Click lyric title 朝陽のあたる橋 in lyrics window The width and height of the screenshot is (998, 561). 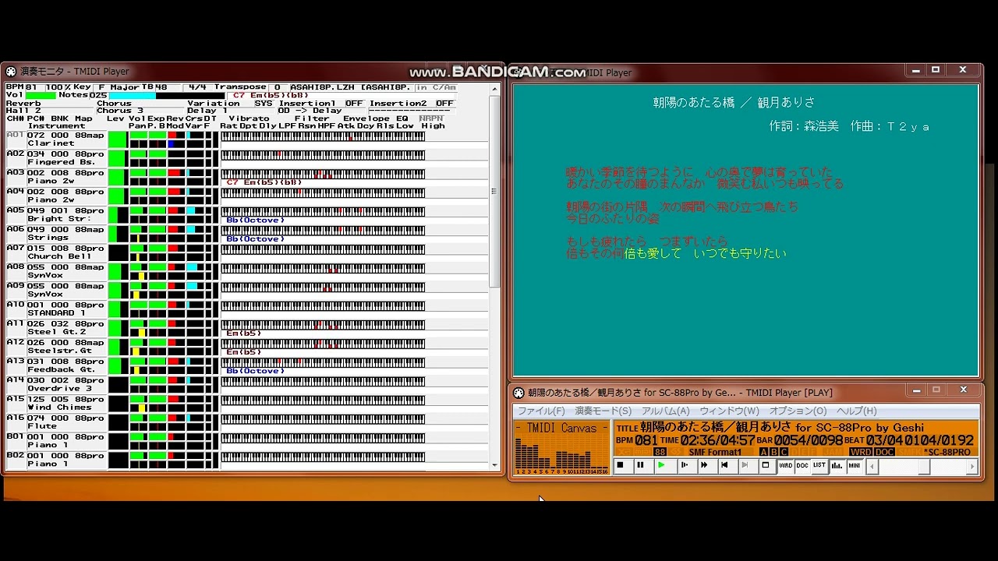point(692,102)
